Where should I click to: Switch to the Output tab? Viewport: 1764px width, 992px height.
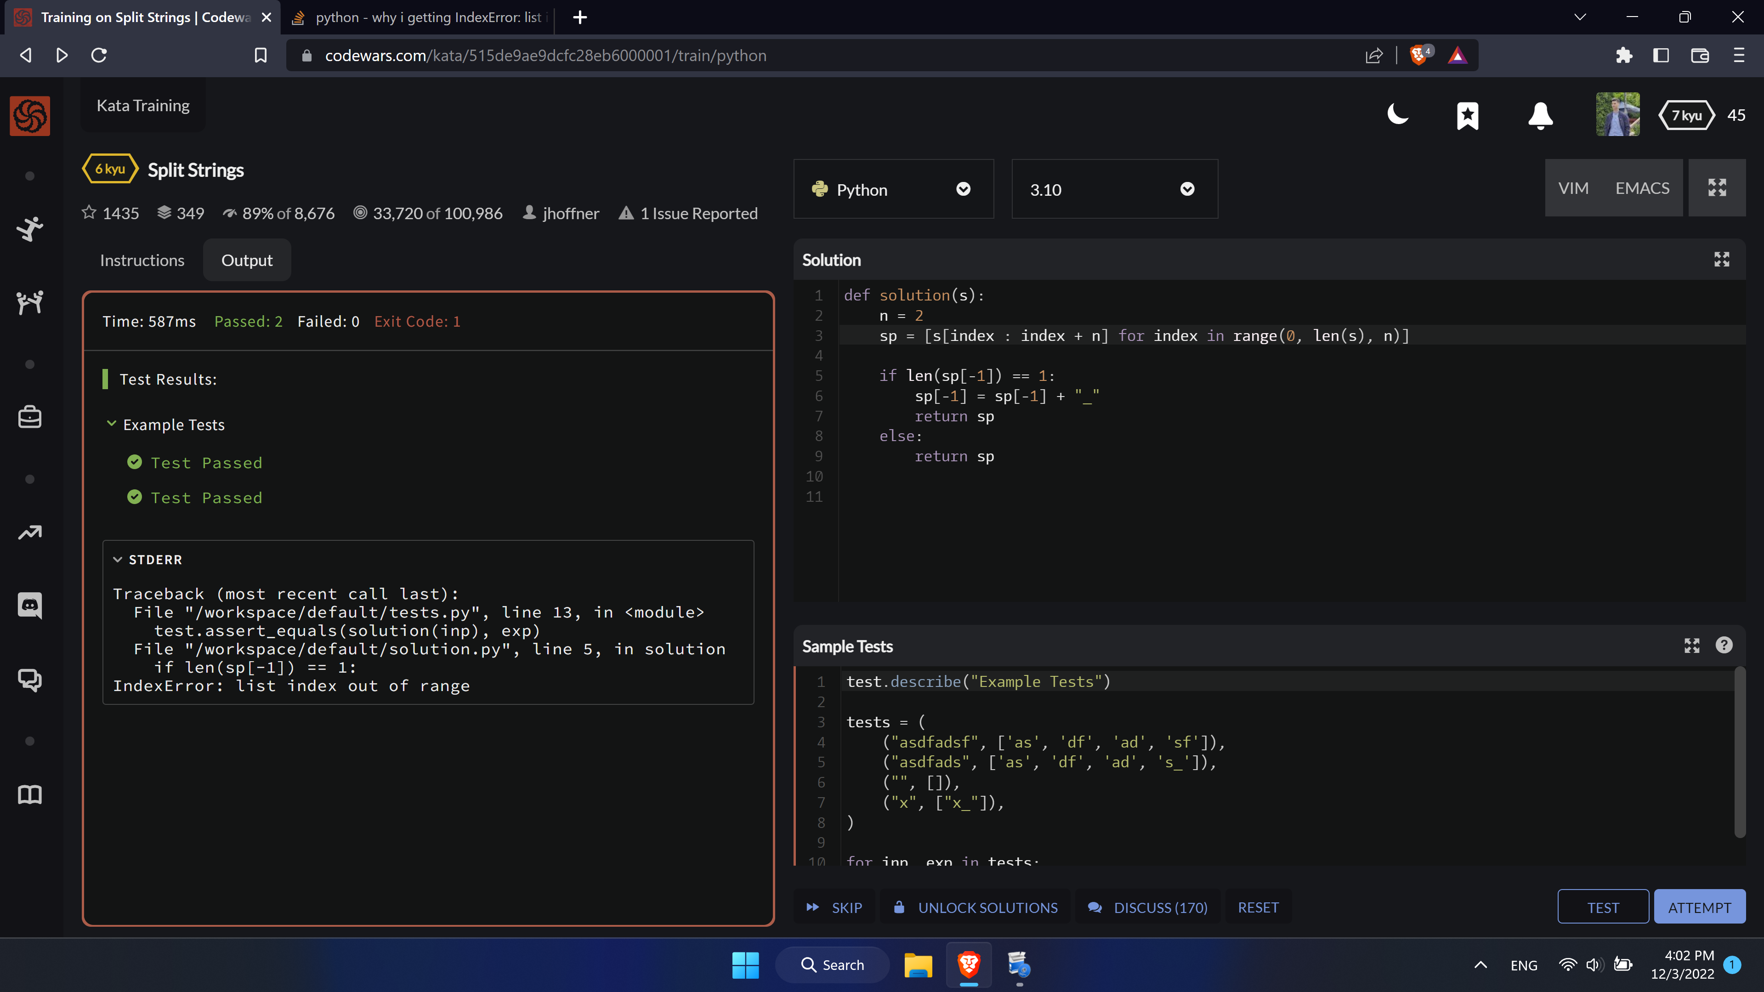coord(247,260)
